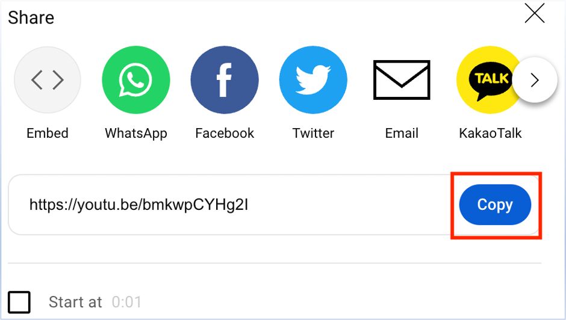Click the KakaoTalk text label
Image resolution: width=566 pixels, height=320 pixels.
[490, 133]
